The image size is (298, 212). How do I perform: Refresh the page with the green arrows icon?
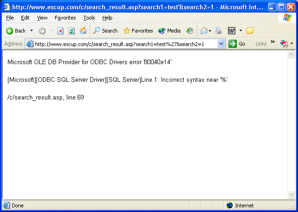click(x=71, y=31)
